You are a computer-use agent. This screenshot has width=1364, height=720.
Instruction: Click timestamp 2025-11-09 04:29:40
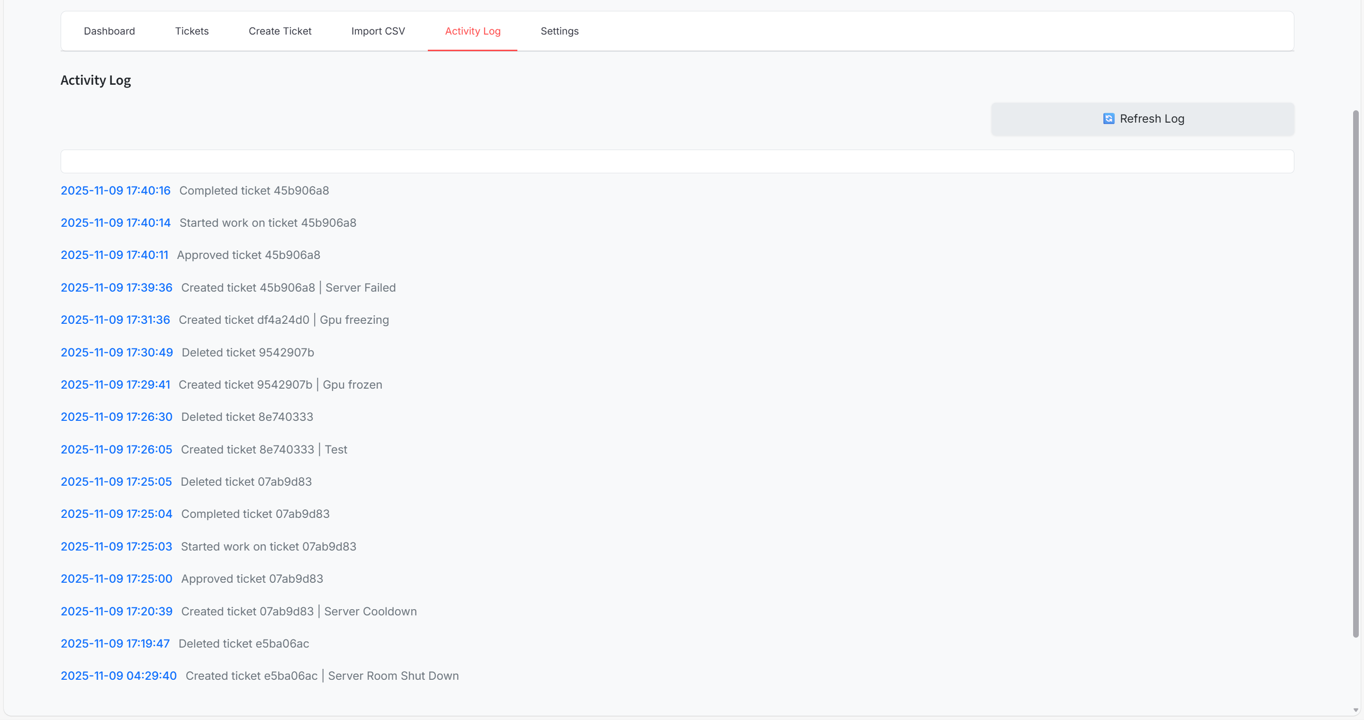click(118, 676)
